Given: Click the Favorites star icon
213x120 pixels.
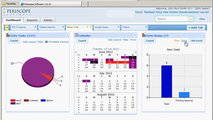Looking at the screenshot, I should [x=4, y=4].
